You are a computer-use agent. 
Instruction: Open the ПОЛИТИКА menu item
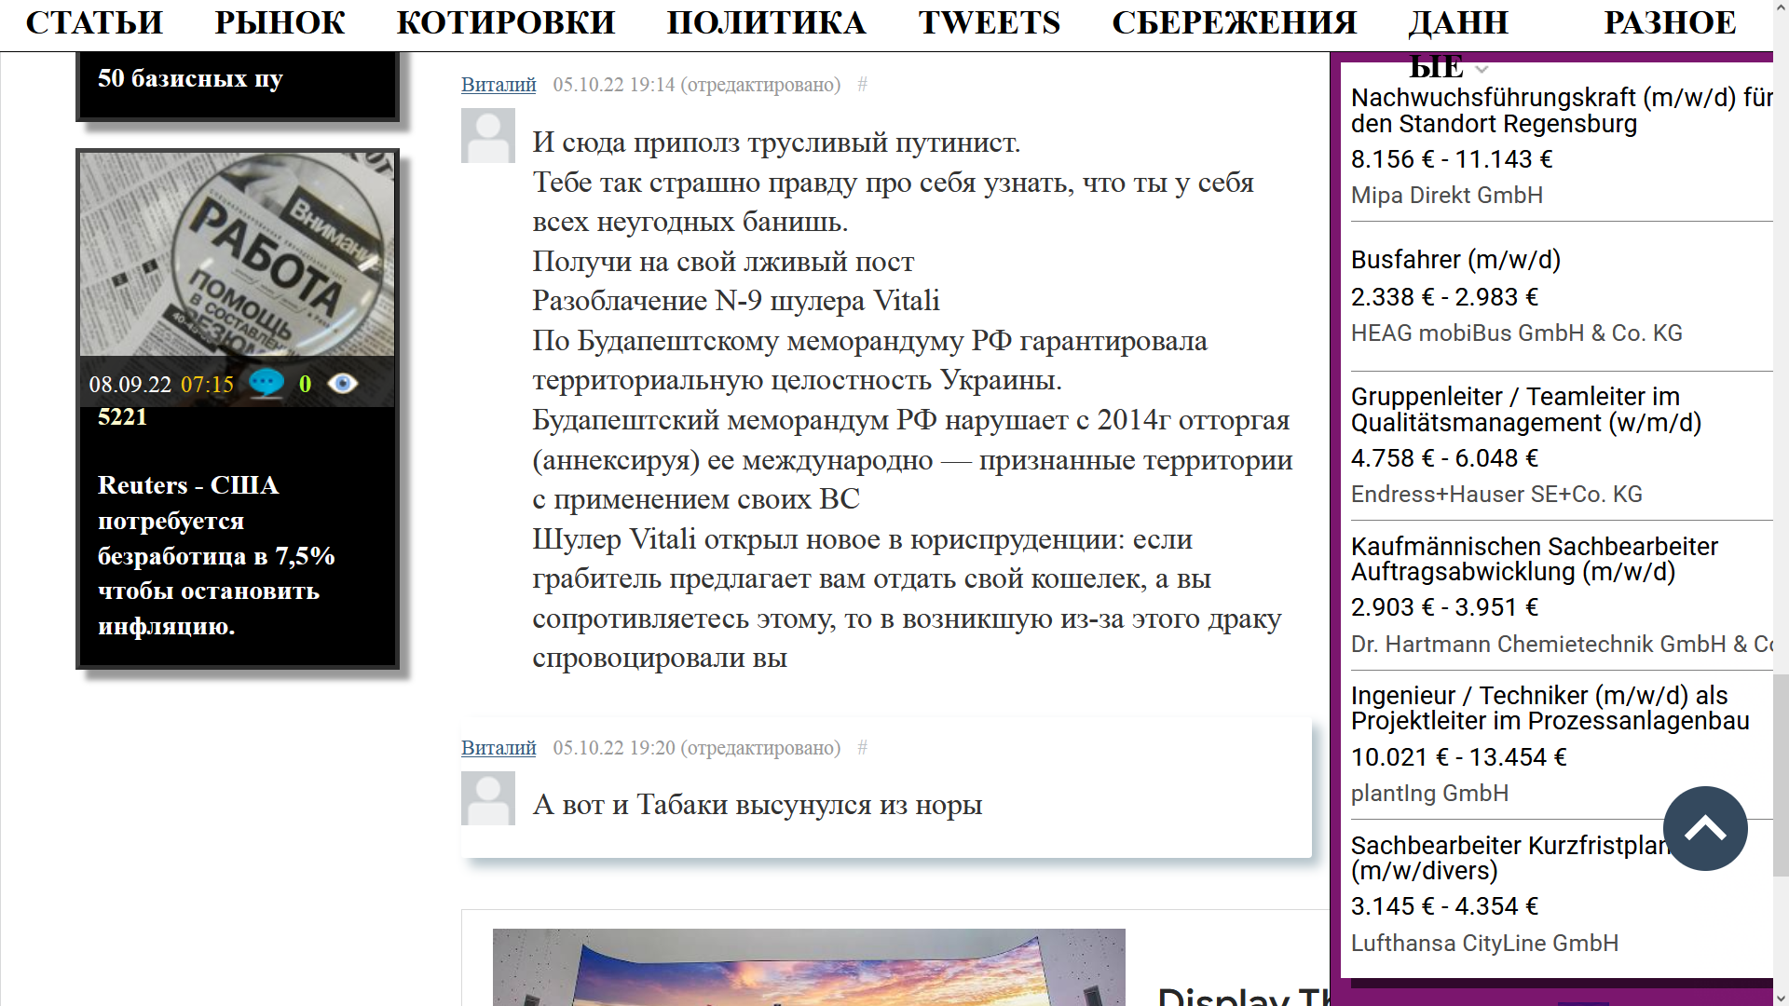click(766, 22)
